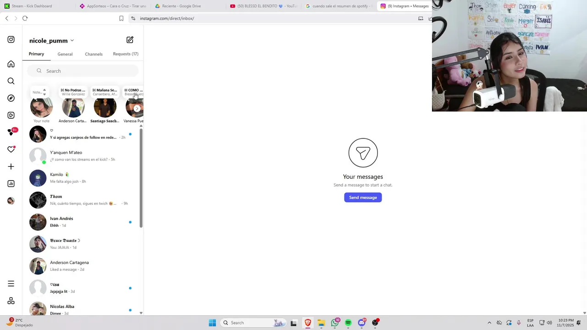587x330 pixels.
Task: Open Santiago Sanch... note avatar
Action: [105, 107]
